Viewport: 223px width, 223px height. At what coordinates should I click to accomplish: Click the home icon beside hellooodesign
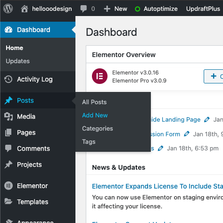point(25,9)
